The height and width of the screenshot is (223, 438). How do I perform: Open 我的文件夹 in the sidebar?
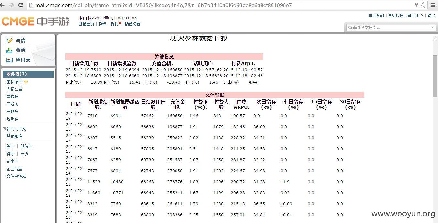pyautogui.click(x=16, y=129)
